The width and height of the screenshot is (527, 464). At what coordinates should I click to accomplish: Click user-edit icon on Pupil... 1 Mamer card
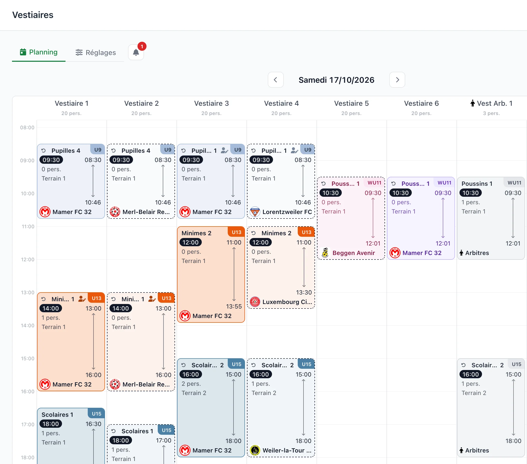click(x=224, y=150)
